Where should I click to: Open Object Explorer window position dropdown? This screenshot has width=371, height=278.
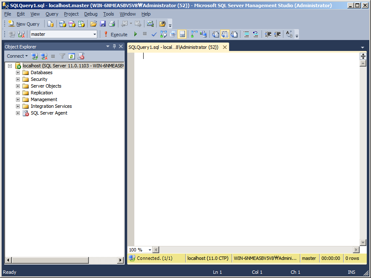[108, 46]
